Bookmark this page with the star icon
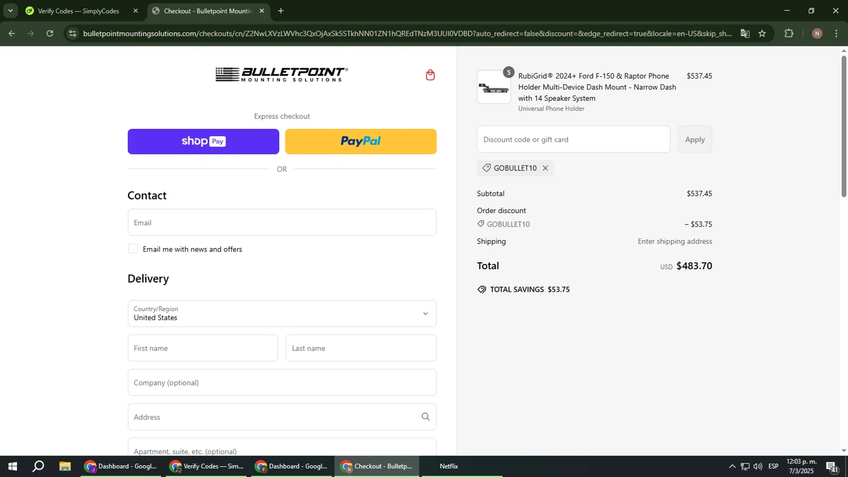The height and width of the screenshot is (477, 848). point(762,33)
